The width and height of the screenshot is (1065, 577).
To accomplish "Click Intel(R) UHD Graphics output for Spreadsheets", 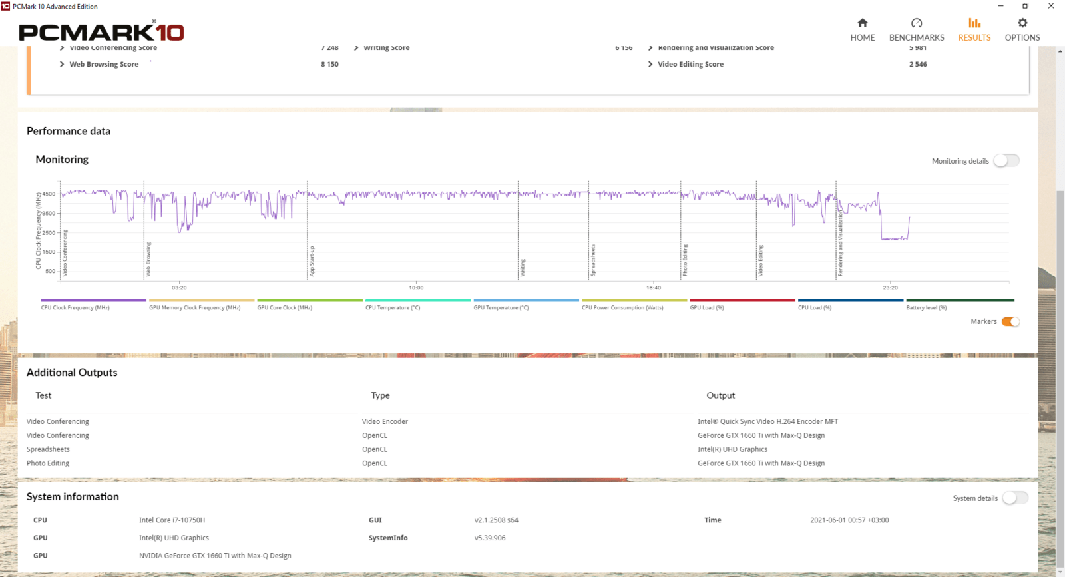I will click(732, 449).
